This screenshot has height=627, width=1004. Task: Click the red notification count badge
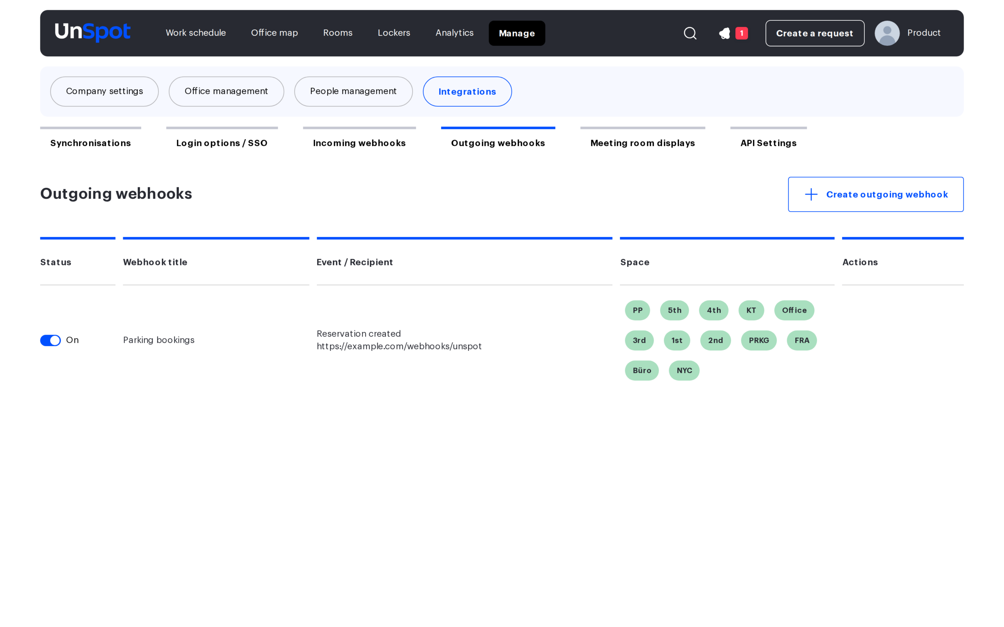point(741,33)
